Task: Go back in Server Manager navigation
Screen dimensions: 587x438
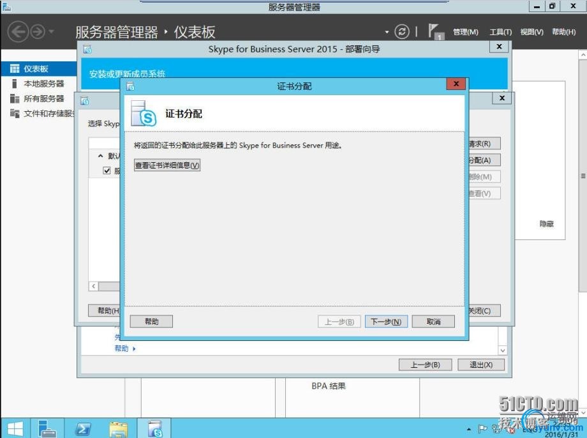Action: (18, 32)
